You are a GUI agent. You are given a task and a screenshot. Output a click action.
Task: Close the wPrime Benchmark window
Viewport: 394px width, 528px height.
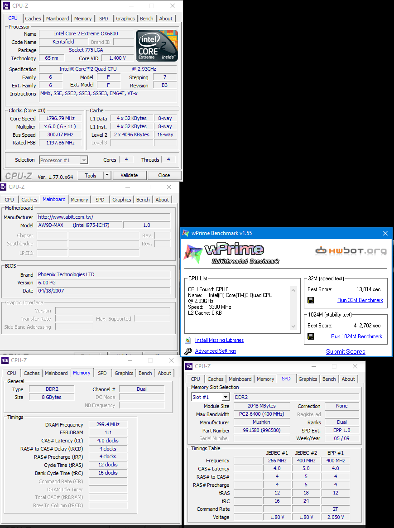click(385, 233)
